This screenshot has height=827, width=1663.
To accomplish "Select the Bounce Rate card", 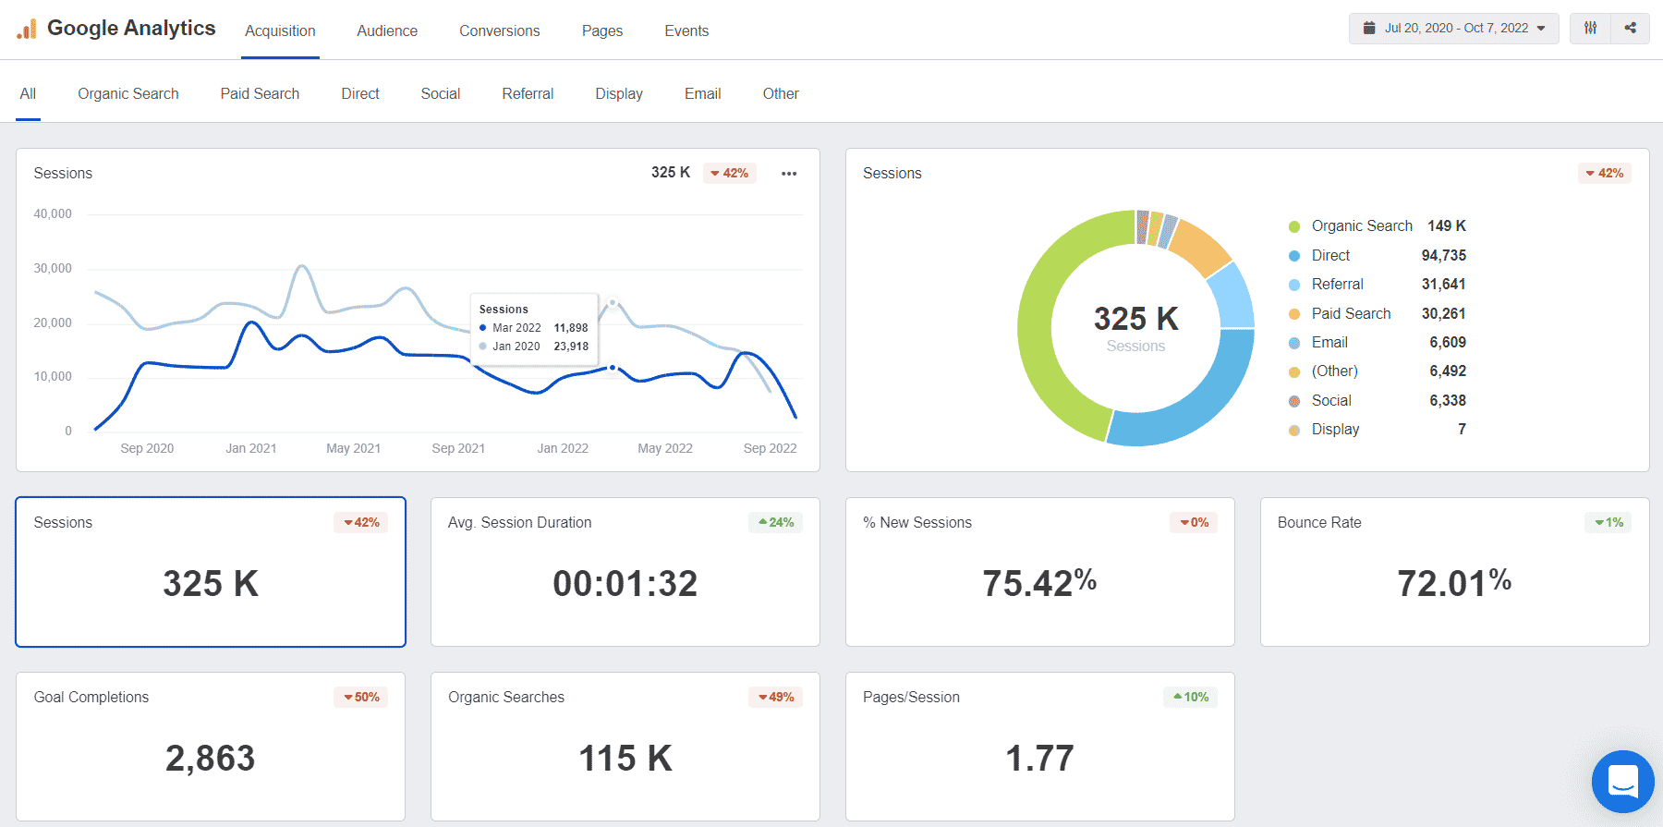I will coord(1455,572).
